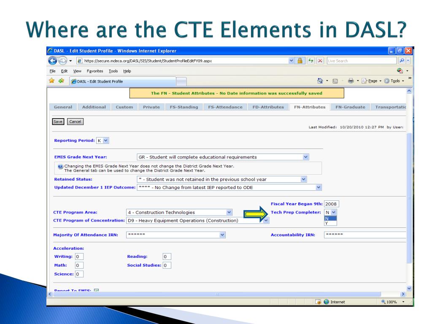This screenshot has height=324, width=432.
Task: Click the Writing acceleration field
Action: 79,256
